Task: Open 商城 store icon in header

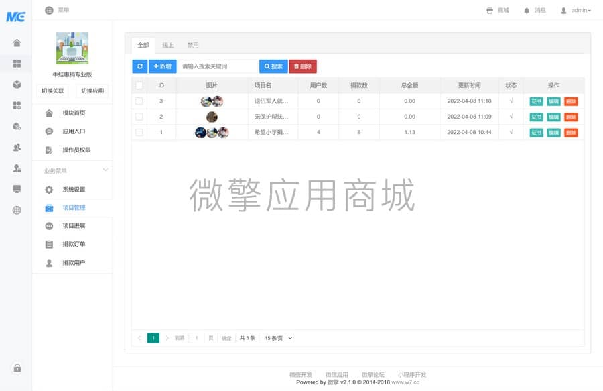Action: pyautogui.click(x=490, y=10)
